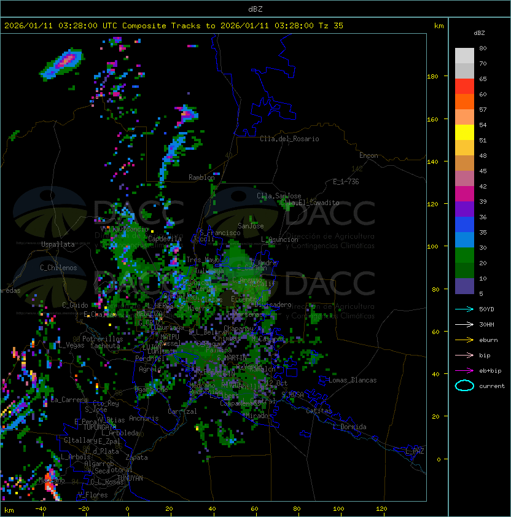Click the 'L_Asuncion' map label

pyautogui.click(x=279, y=239)
